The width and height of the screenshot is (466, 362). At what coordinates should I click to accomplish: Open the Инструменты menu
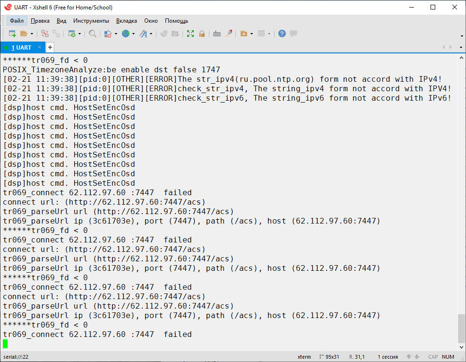coord(91,21)
